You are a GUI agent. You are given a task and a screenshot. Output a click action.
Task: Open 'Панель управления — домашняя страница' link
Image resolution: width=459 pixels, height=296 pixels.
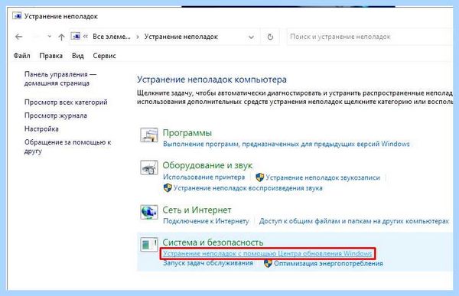pos(60,79)
